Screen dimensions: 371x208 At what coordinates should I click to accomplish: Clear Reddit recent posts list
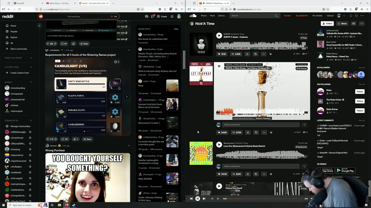(x=176, y=29)
